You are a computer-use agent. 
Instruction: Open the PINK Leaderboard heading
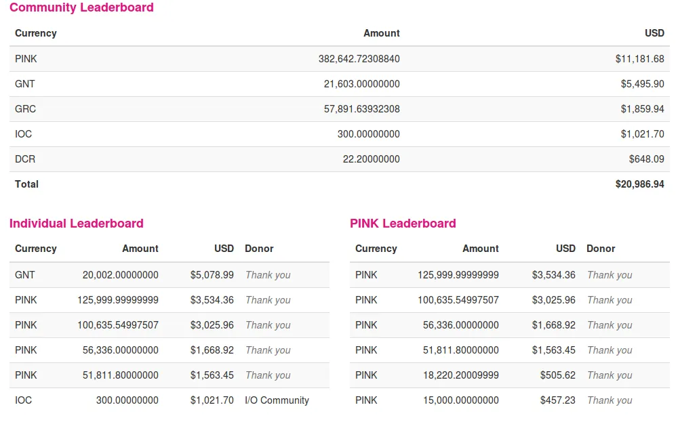point(403,224)
